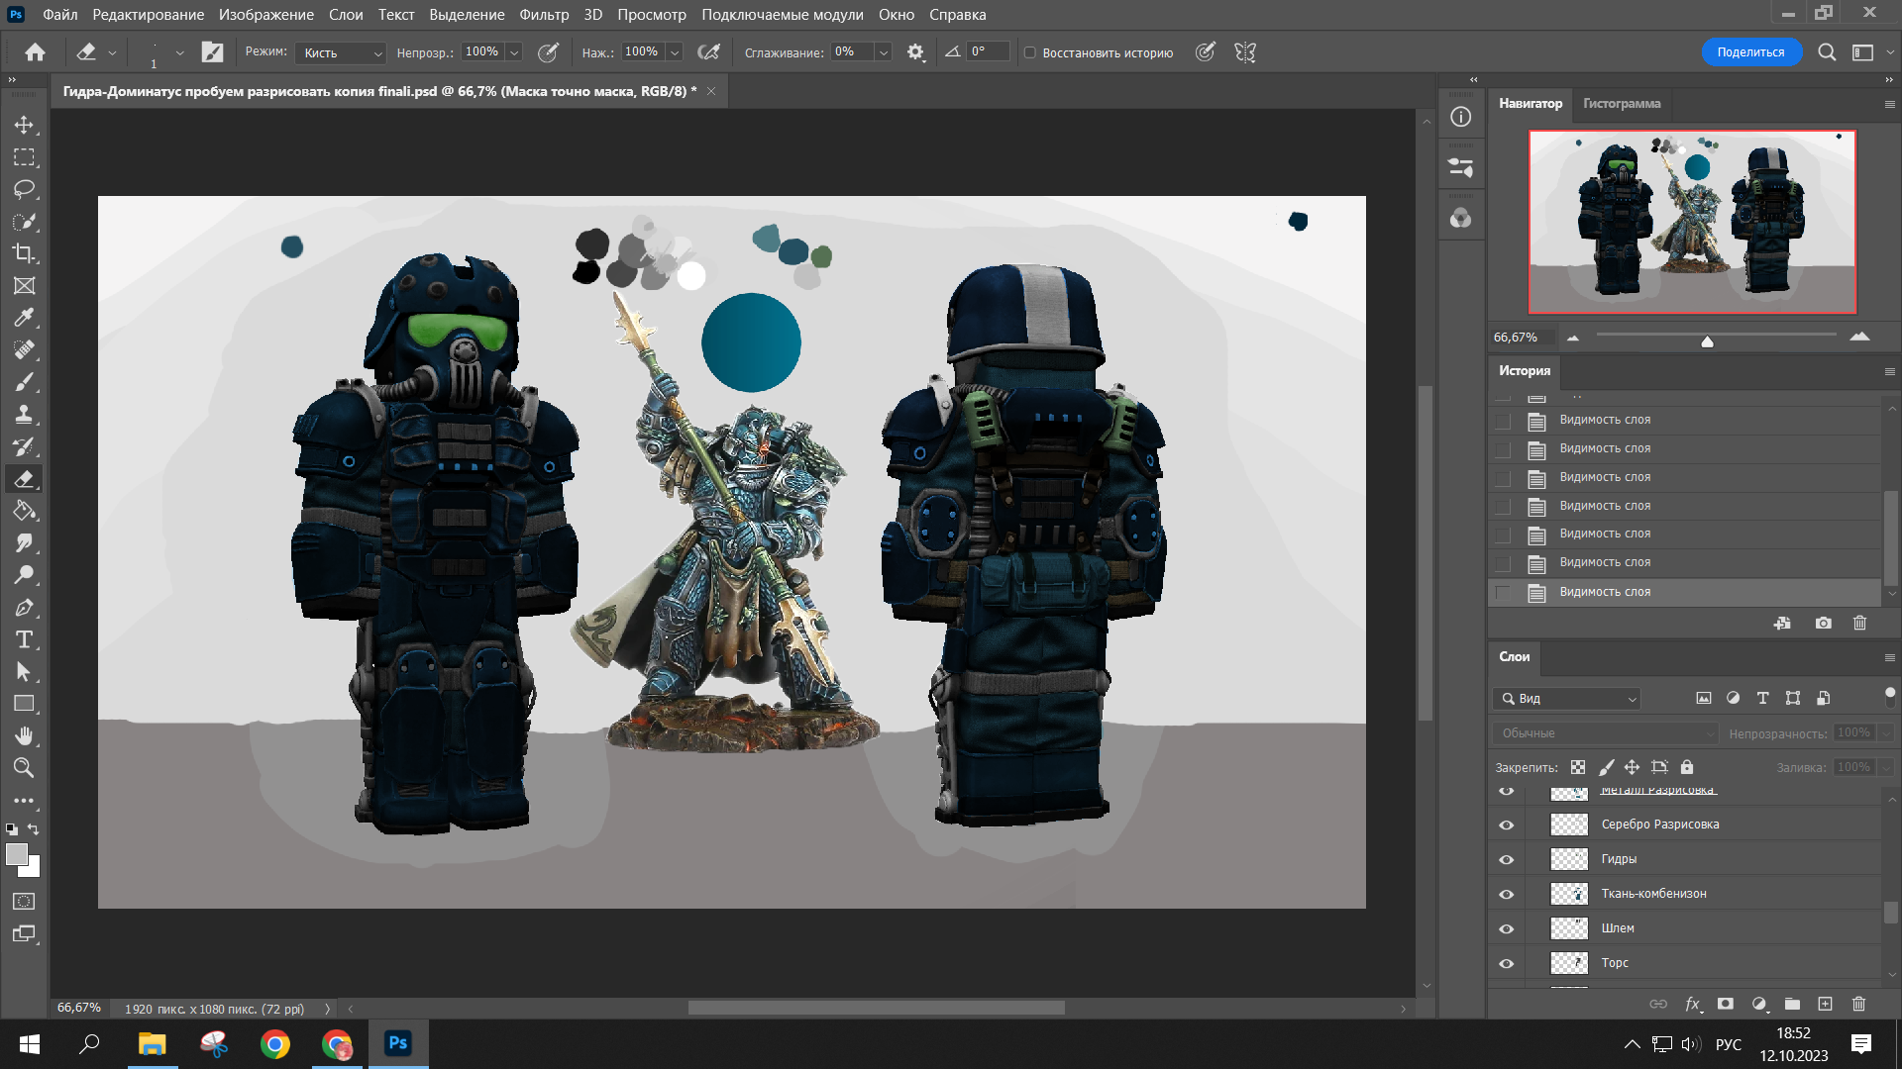Viewport: 1902px width, 1069px height.
Task: Create new layer icon in Layers panel
Action: click(1825, 1004)
